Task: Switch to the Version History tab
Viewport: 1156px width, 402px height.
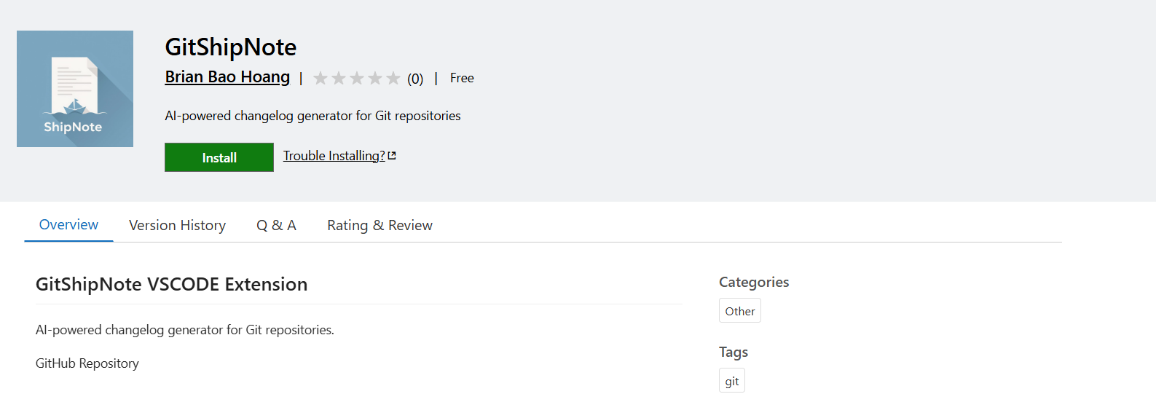Action: click(177, 226)
